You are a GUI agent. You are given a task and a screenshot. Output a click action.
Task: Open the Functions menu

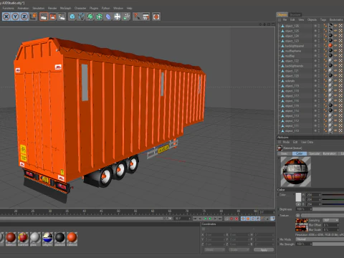pos(9,8)
